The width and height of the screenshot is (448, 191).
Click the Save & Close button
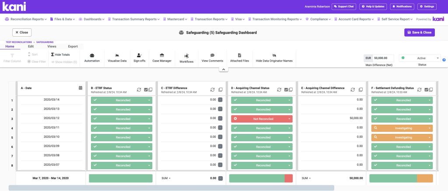(x=419, y=32)
